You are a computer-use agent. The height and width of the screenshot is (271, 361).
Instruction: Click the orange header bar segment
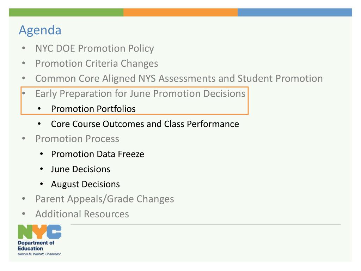pos(180,12)
